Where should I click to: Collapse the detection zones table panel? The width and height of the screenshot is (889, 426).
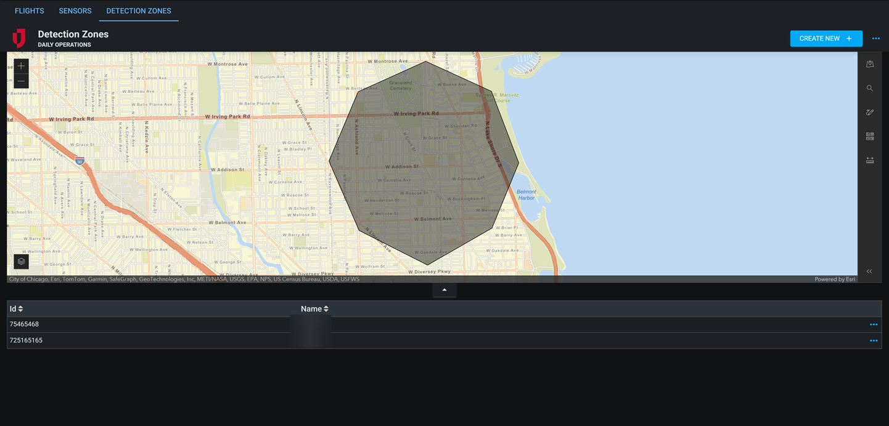[x=444, y=289]
